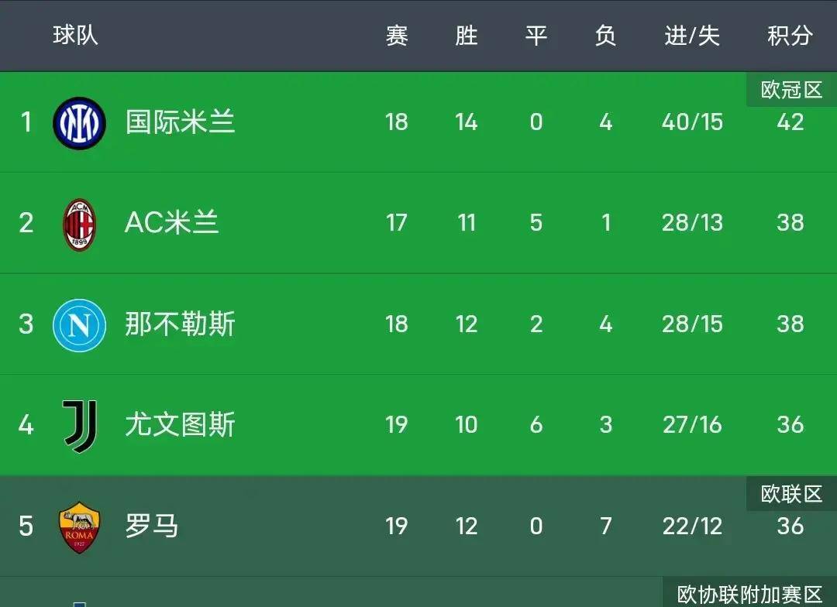Click AC Milan's goal record 28/13

692,223
